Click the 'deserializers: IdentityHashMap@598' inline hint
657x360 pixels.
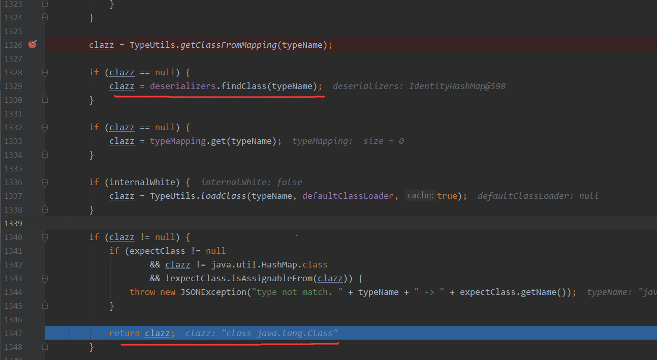click(419, 86)
